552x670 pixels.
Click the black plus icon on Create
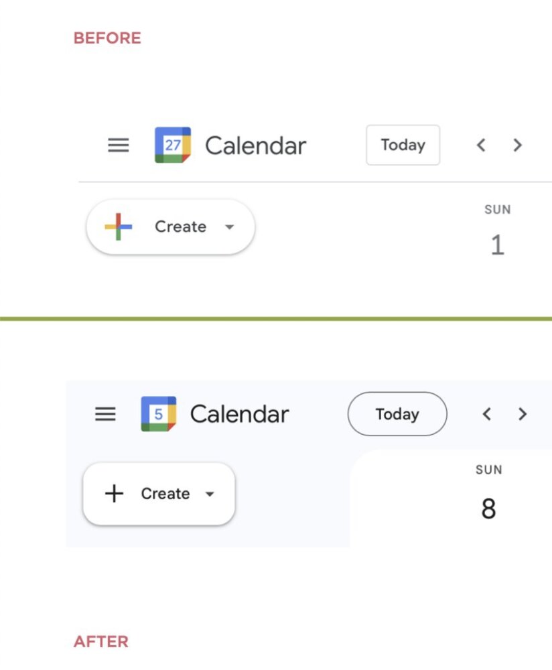115,494
